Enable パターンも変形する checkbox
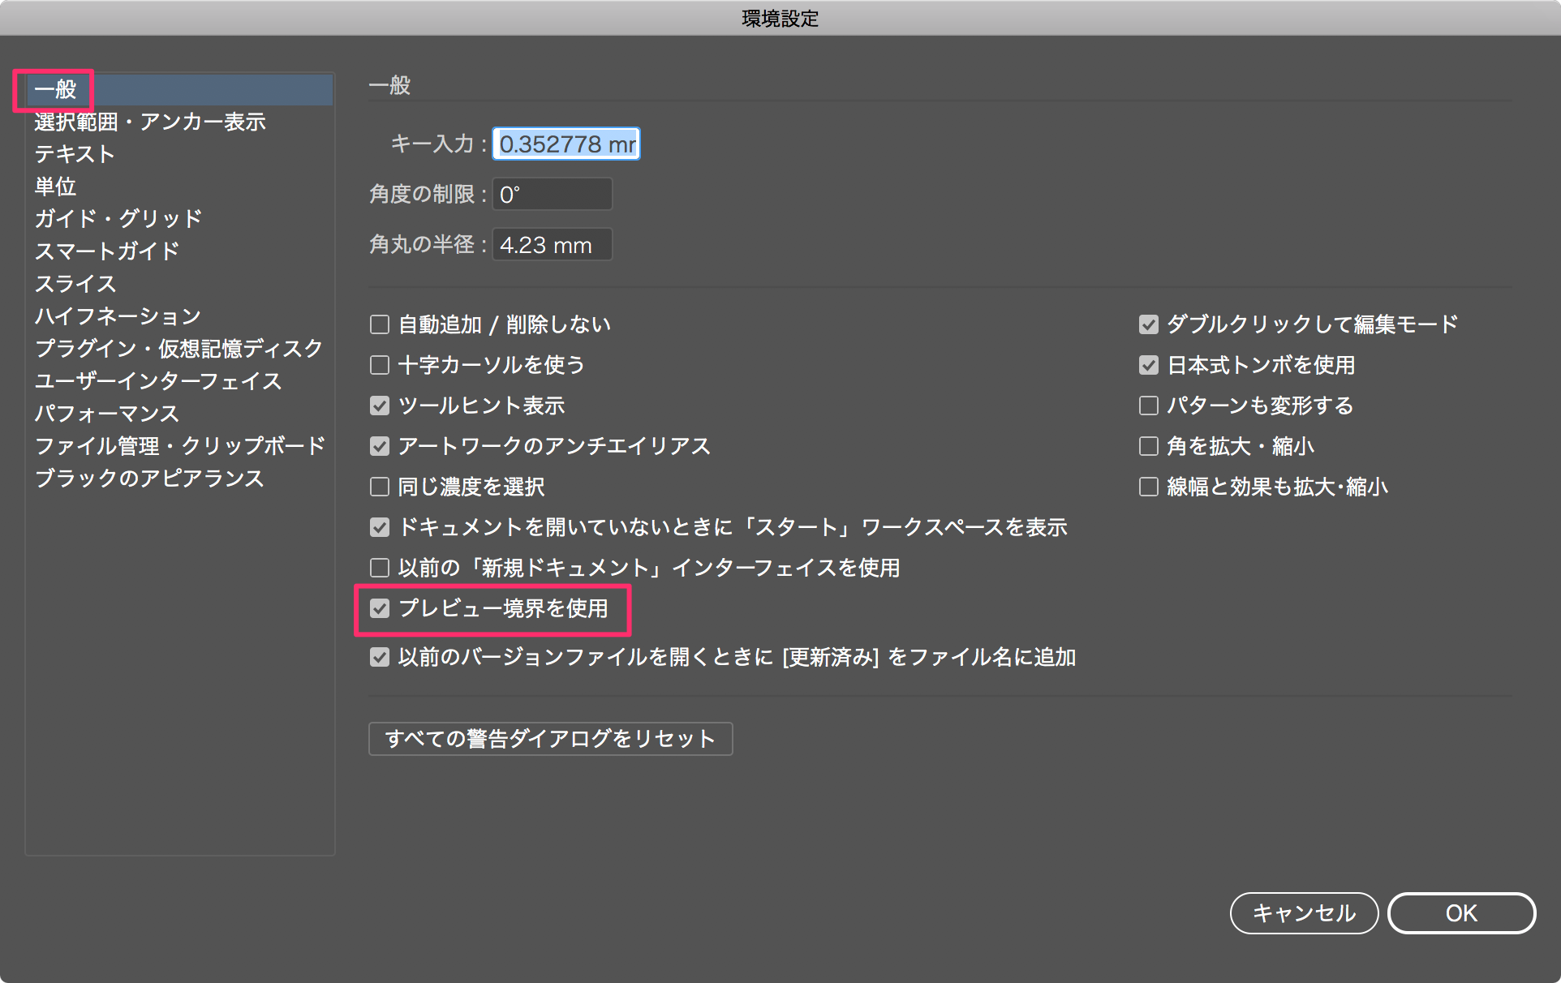 pyautogui.click(x=1149, y=406)
